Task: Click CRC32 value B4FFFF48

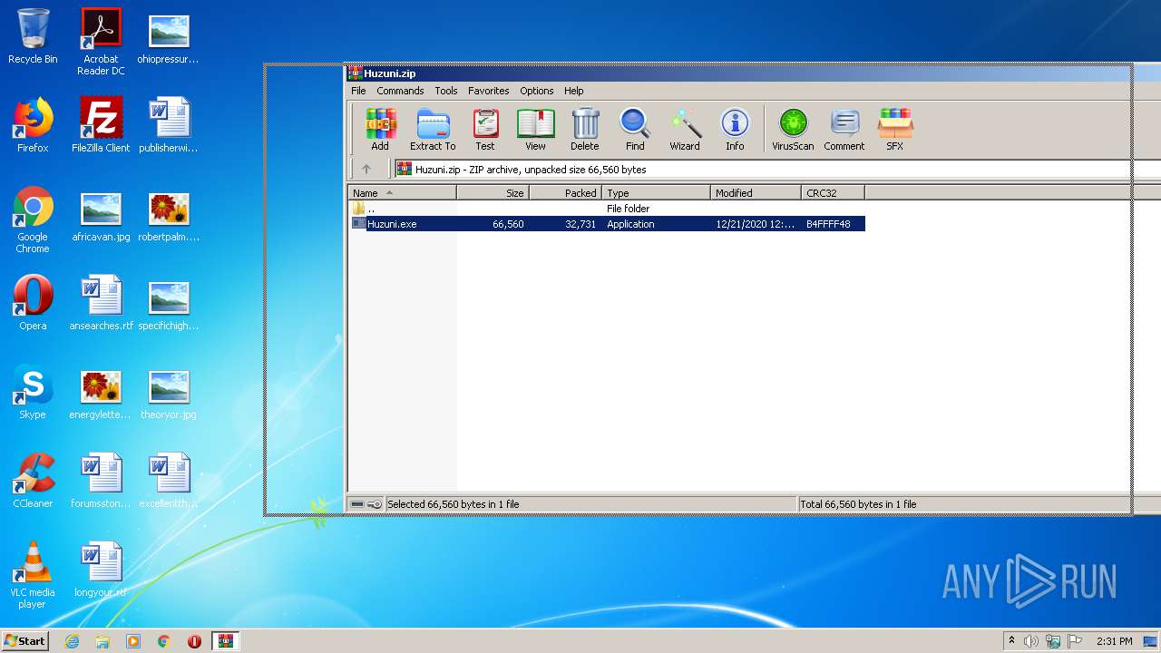Action: (828, 224)
